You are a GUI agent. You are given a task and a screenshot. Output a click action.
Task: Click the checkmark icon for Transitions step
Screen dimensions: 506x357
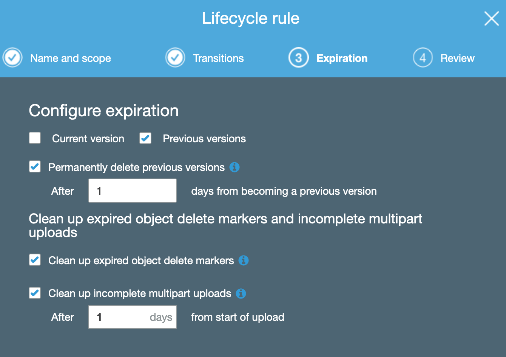point(175,58)
